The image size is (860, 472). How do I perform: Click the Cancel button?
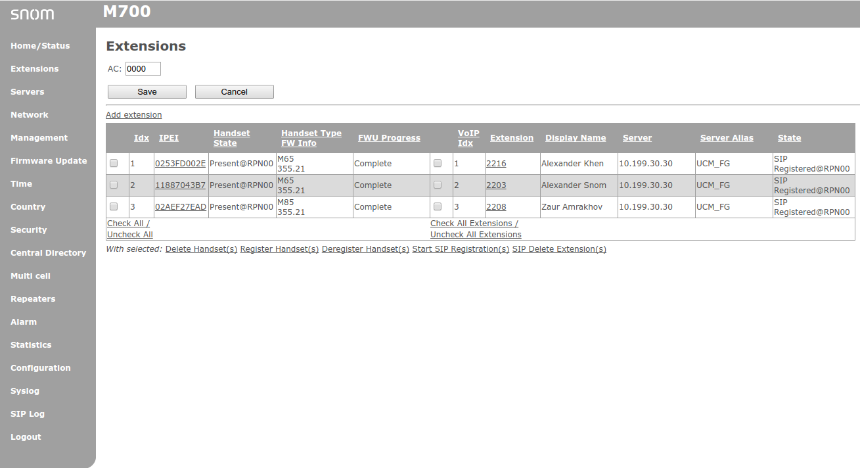coord(235,92)
